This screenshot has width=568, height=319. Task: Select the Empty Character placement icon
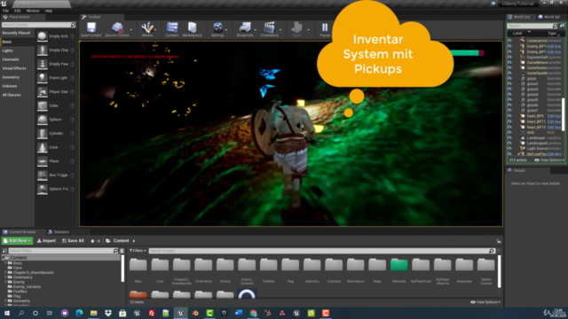coord(43,50)
